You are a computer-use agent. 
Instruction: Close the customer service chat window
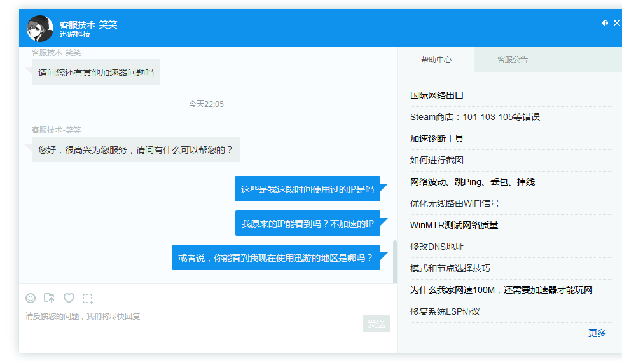click(616, 23)
